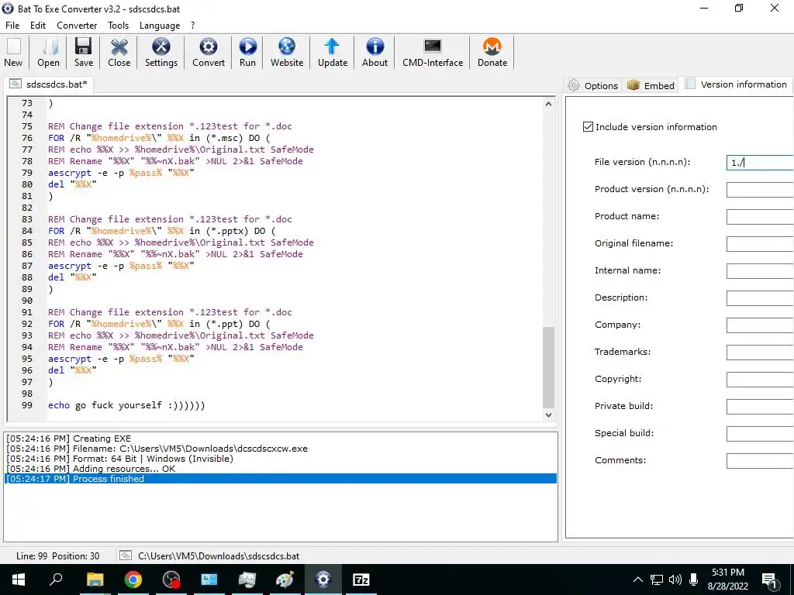Open File Explorer from the taskbar
The height and width of the screenshot is (595, 794).
(x=95, y=580)
